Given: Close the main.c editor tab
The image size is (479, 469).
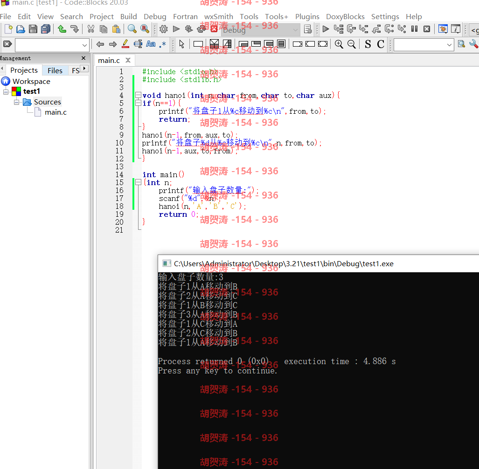Looking at the screenshot, I should click(x=128, y=60).
